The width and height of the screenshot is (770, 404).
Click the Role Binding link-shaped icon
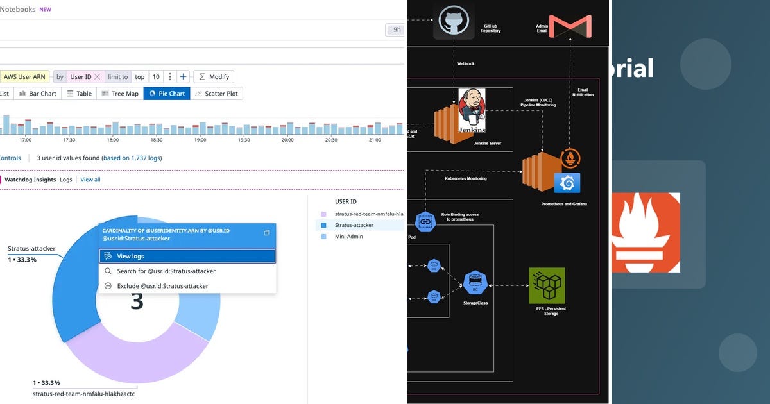[x=425, y=221]
